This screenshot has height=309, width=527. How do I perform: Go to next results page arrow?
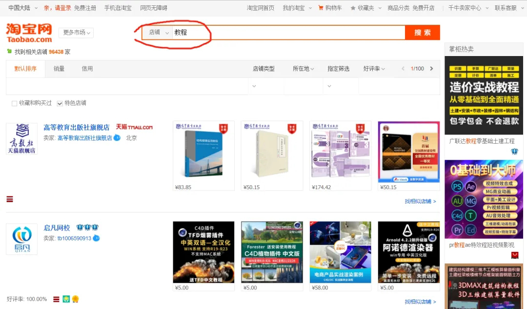point(431,69)
